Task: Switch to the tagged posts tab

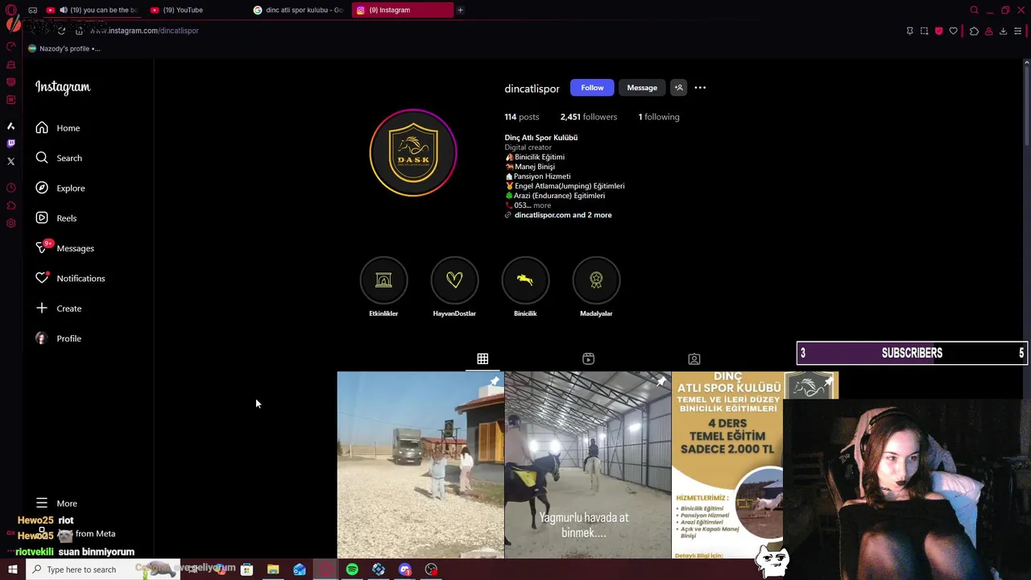Action: [x=694, y=358]
